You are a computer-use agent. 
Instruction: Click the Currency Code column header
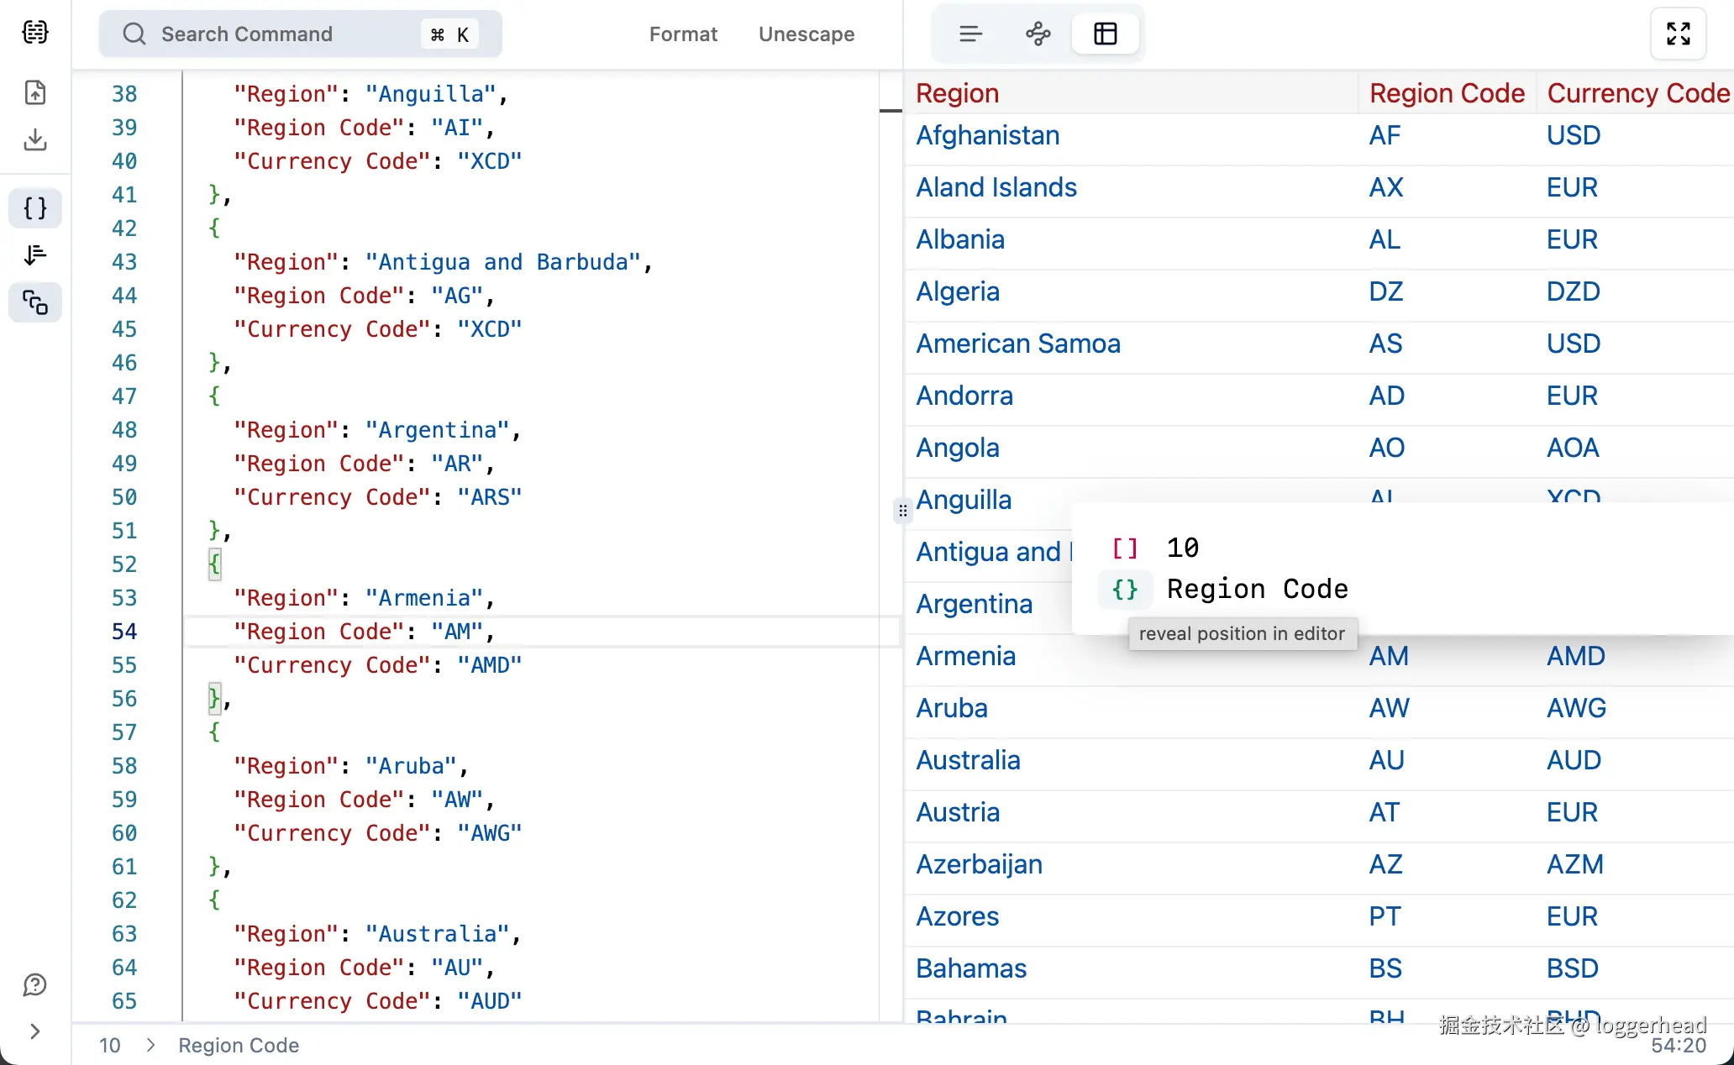tap(1637, 93)
